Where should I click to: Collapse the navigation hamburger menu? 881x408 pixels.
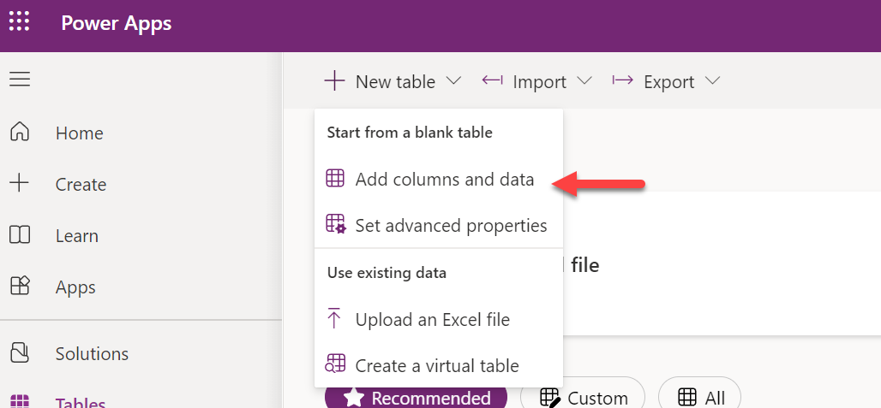tap(20, 79)
